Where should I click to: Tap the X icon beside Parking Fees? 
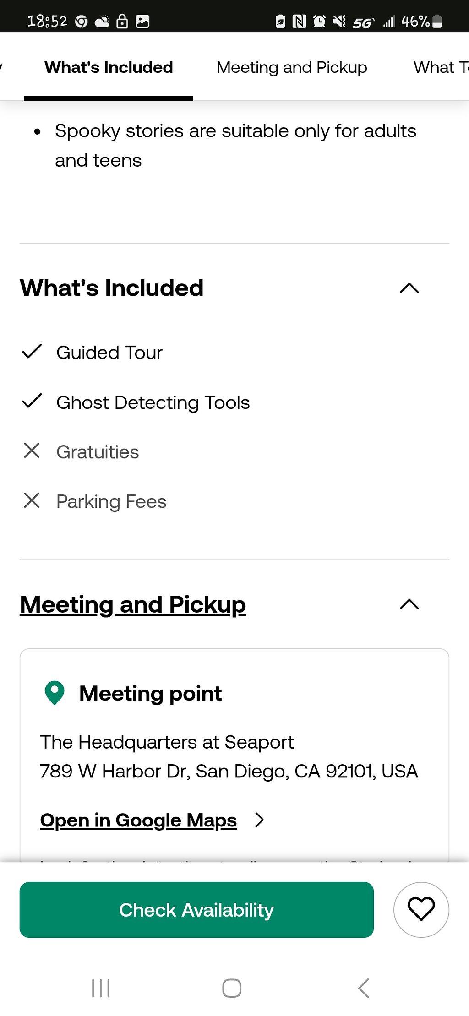pos(32,500)
